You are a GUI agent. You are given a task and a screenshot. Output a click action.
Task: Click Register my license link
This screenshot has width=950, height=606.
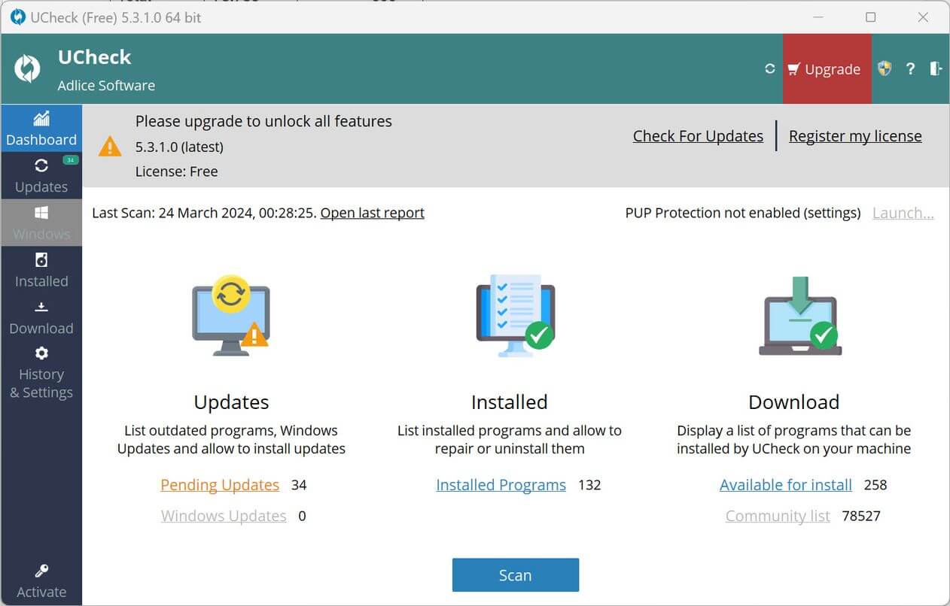click(855, 136)
